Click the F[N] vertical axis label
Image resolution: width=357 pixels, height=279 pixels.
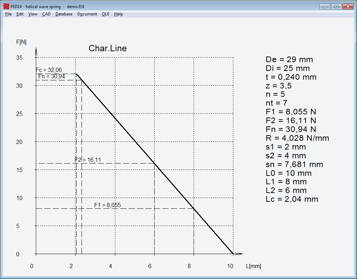(21, 42)
